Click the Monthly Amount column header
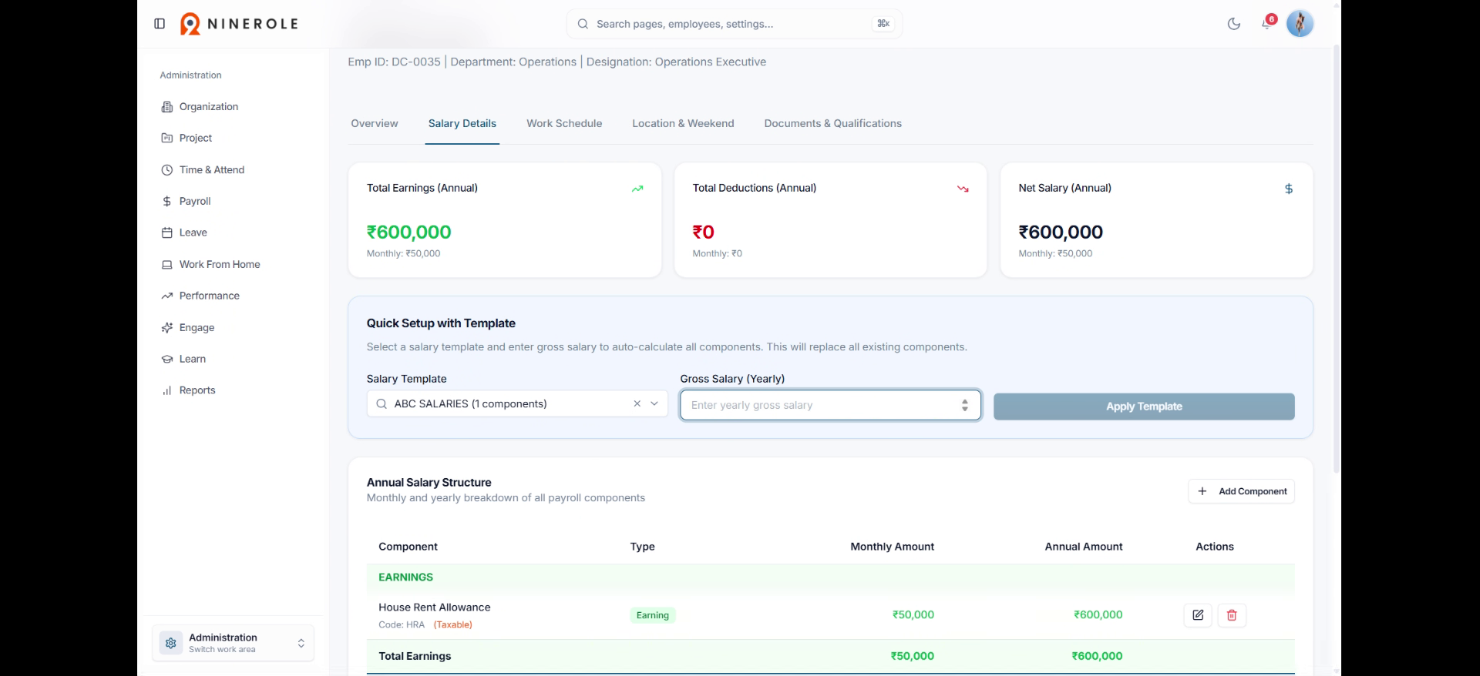1480x676 pixels. pyautogui.click(x=892, y=547)
